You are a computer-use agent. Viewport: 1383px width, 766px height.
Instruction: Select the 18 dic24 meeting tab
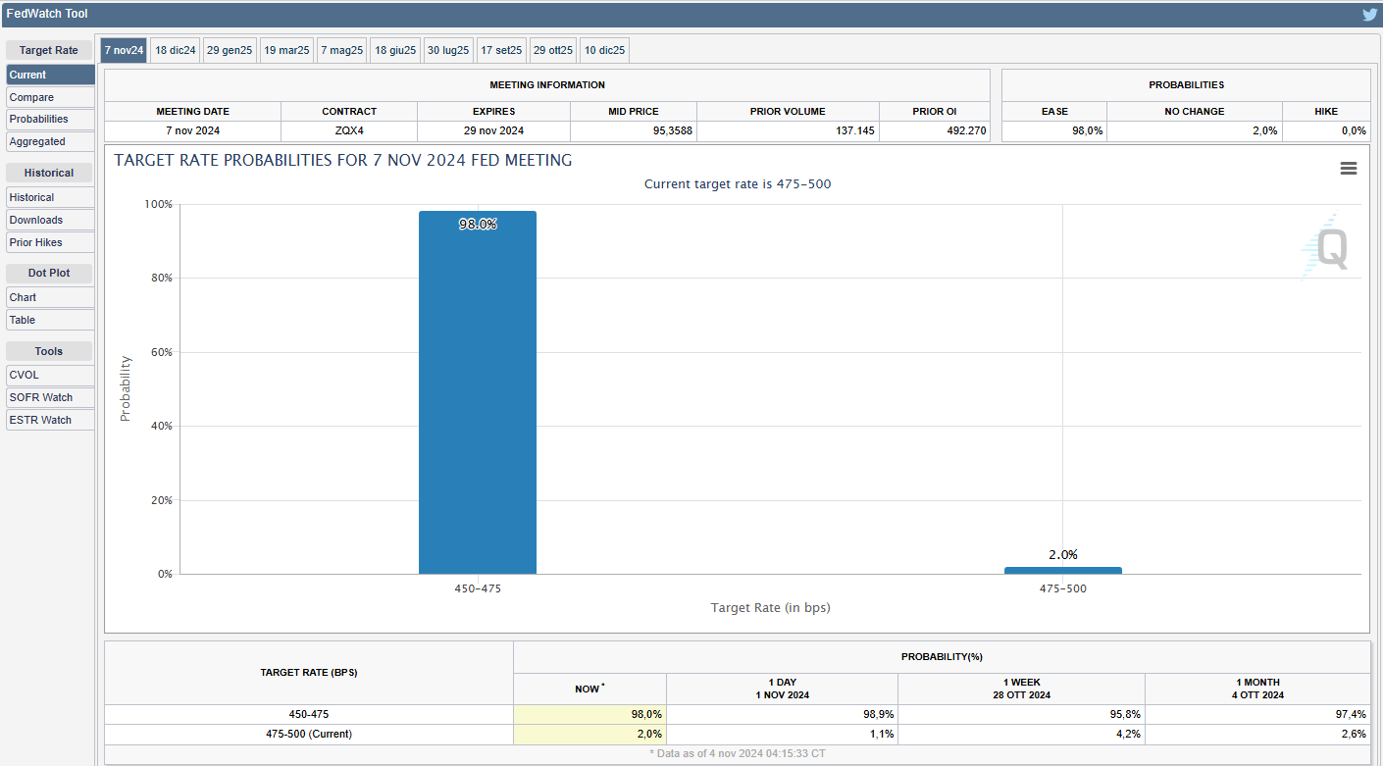point(176,50)
